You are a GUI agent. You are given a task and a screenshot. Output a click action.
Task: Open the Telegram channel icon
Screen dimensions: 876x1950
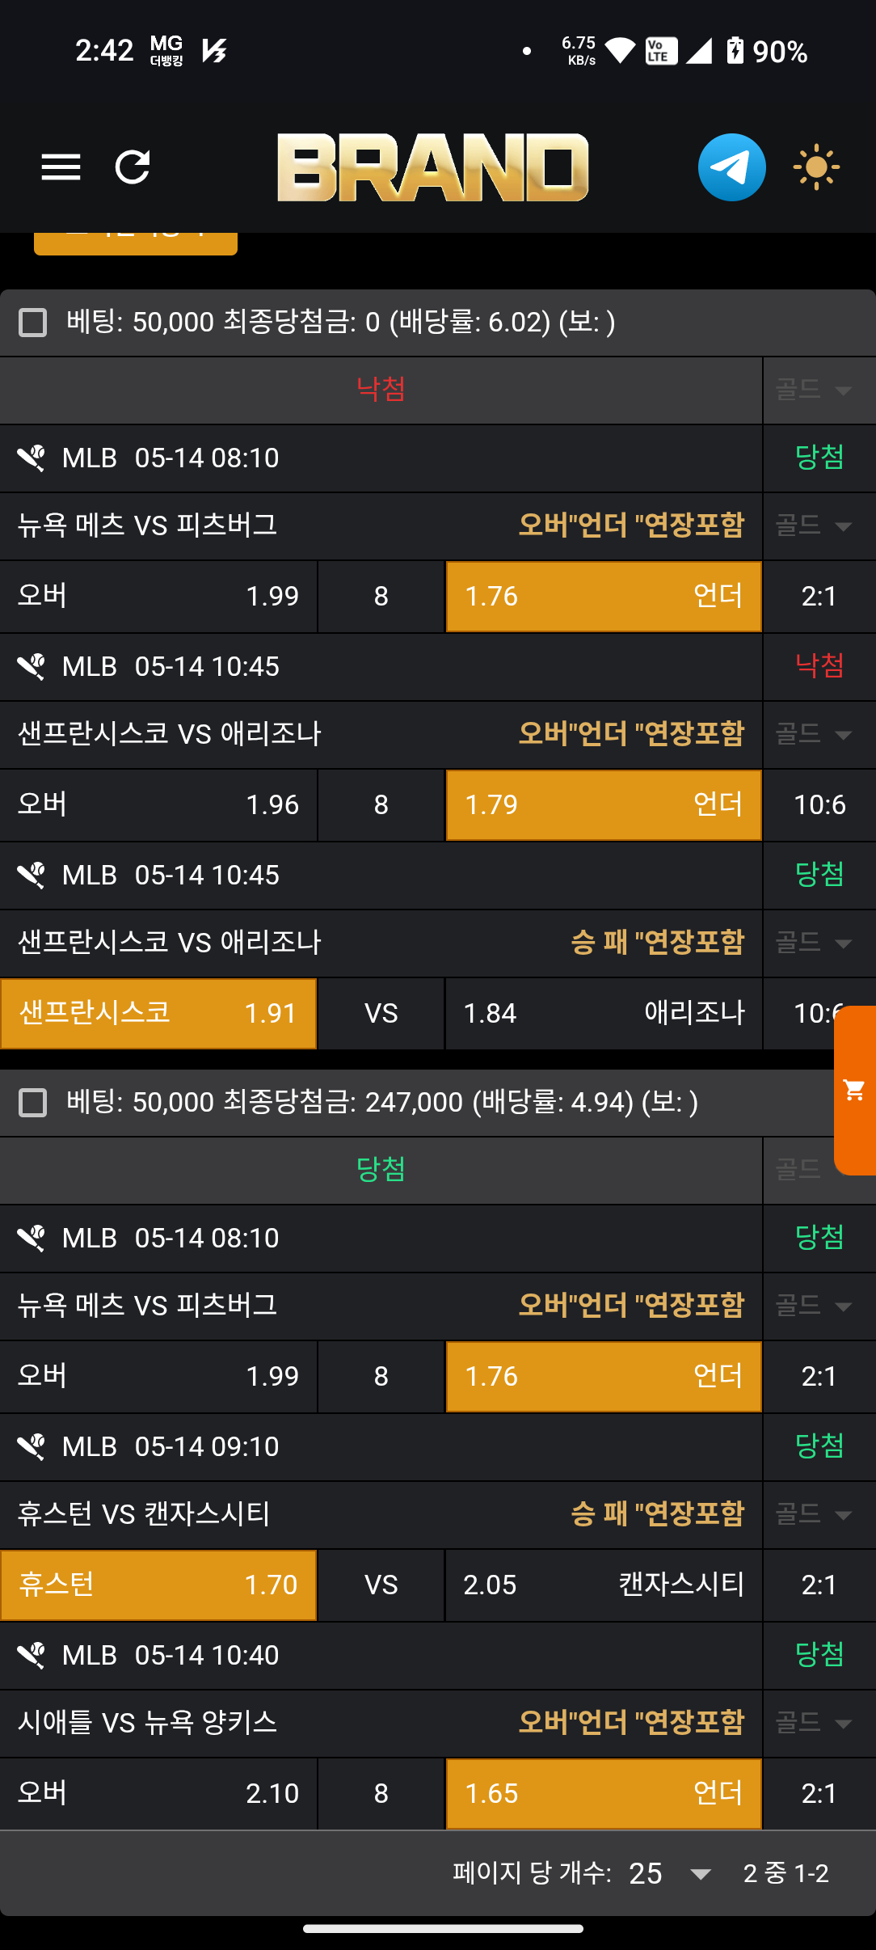[731, 167]
